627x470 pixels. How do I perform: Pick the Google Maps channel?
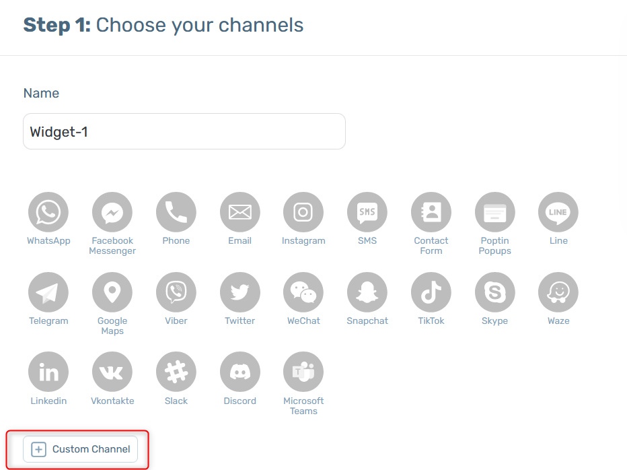point(112,292)
